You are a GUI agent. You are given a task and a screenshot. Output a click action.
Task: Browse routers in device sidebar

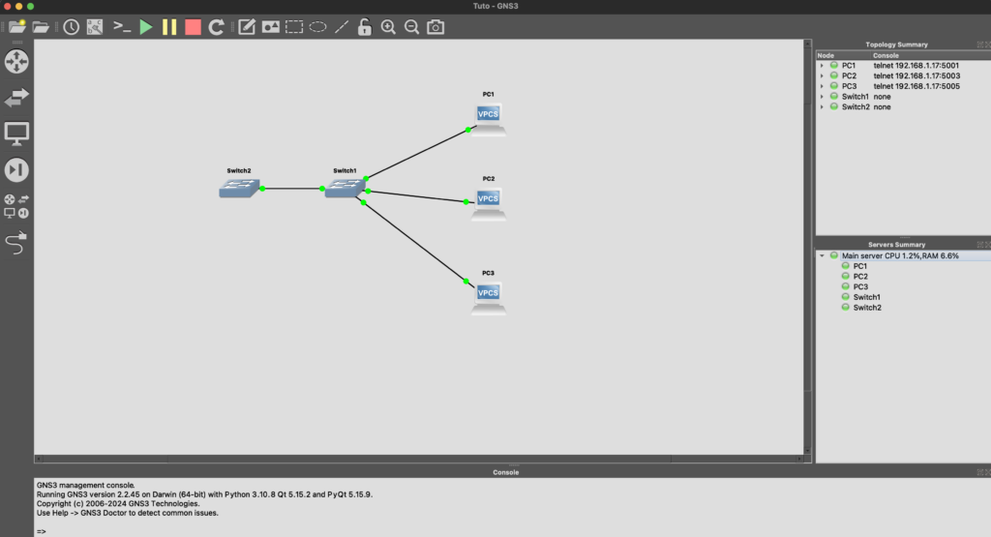coord(16,61)
